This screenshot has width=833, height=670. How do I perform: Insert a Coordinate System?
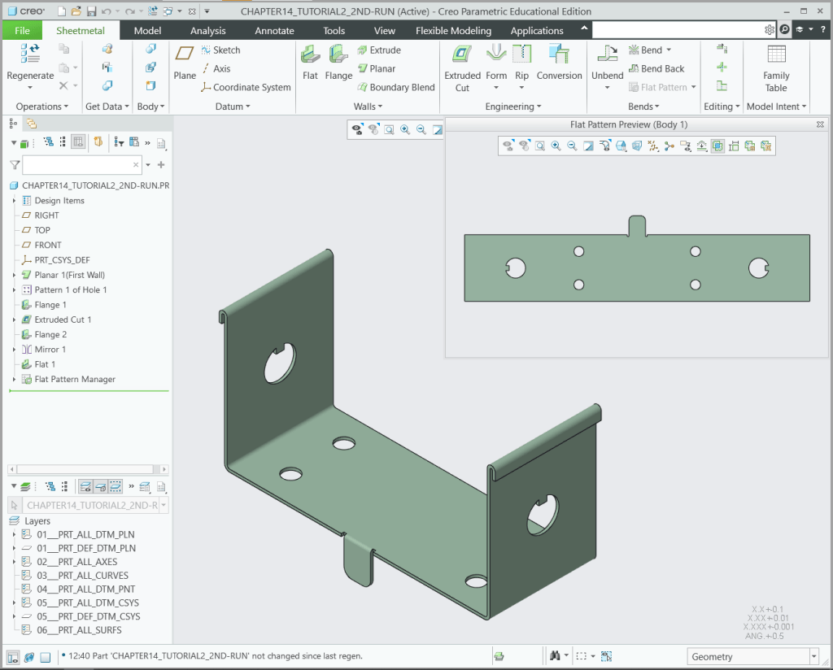(246, 87)
